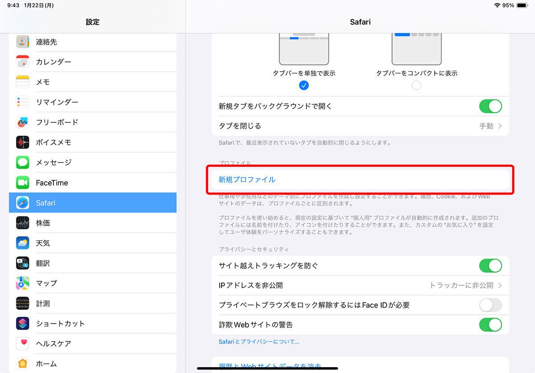Viewport: 535px width, 373px height.
Task: Select the メモ notes icon
Action: [x=23, y=82]
